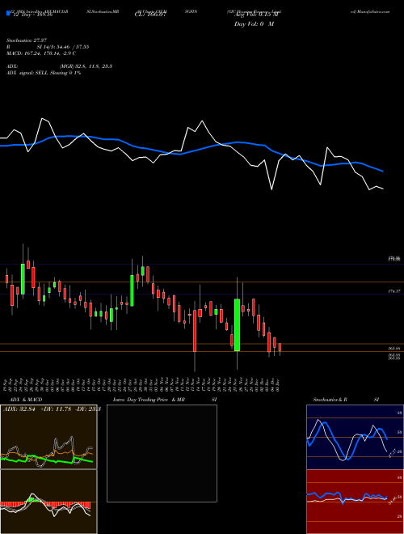Click the last red candle at chart end

point(280,347)
